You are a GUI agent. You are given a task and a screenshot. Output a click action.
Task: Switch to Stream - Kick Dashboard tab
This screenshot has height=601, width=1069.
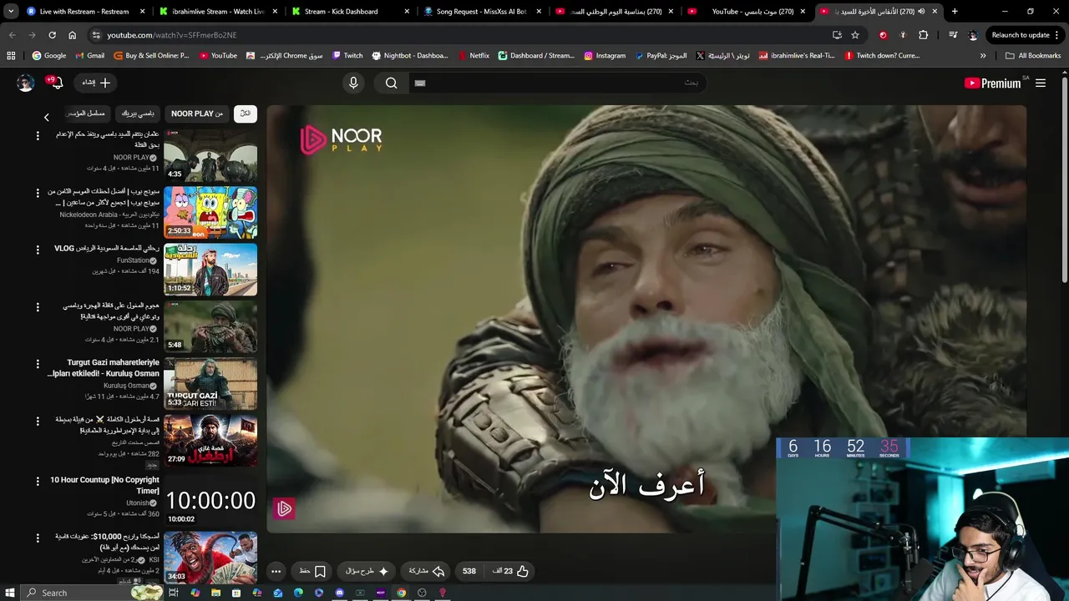[x=351, y=12]
